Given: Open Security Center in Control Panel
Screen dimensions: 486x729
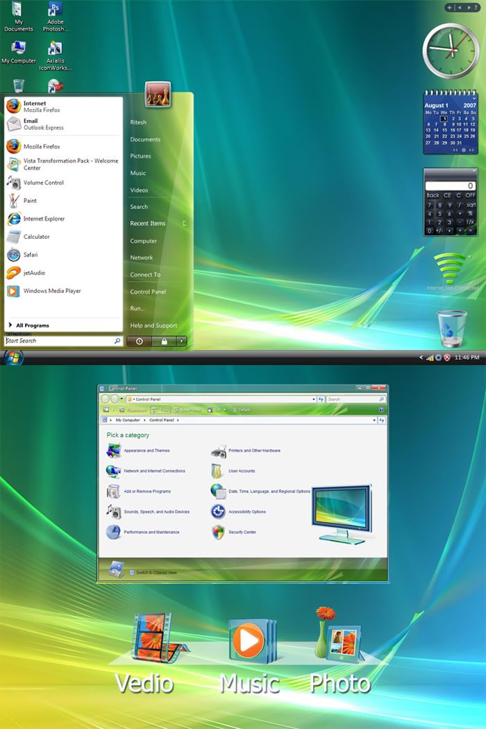Looking at the screenshot, I should coord(234,532).
